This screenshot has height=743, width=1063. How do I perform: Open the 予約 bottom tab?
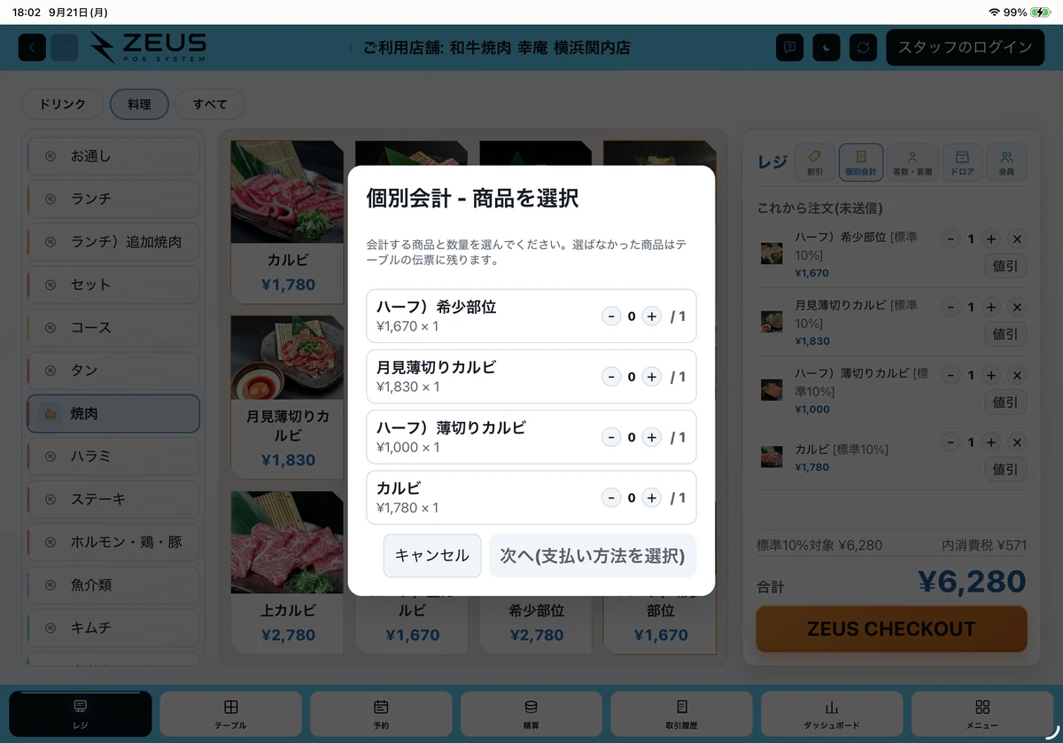[381, 714]
